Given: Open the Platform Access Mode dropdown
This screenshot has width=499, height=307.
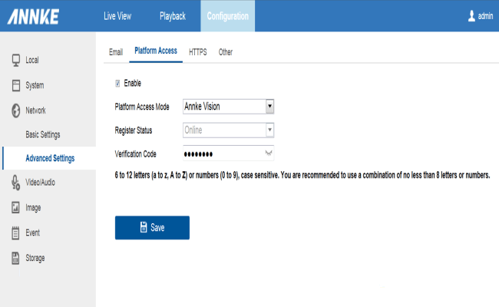Looking at the screenshot, I should 269,107.
